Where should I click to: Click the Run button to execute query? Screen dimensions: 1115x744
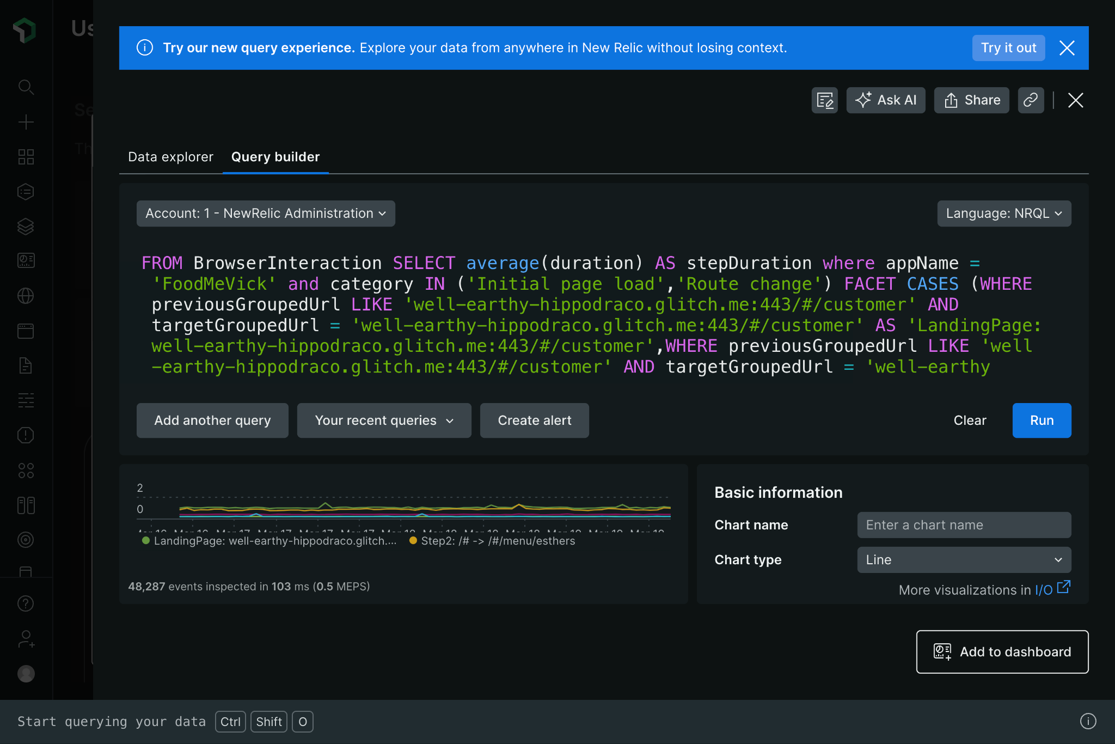[1042, 419]
